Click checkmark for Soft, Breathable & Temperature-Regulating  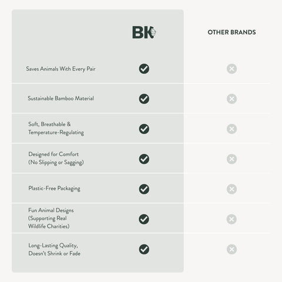point(144,129)
